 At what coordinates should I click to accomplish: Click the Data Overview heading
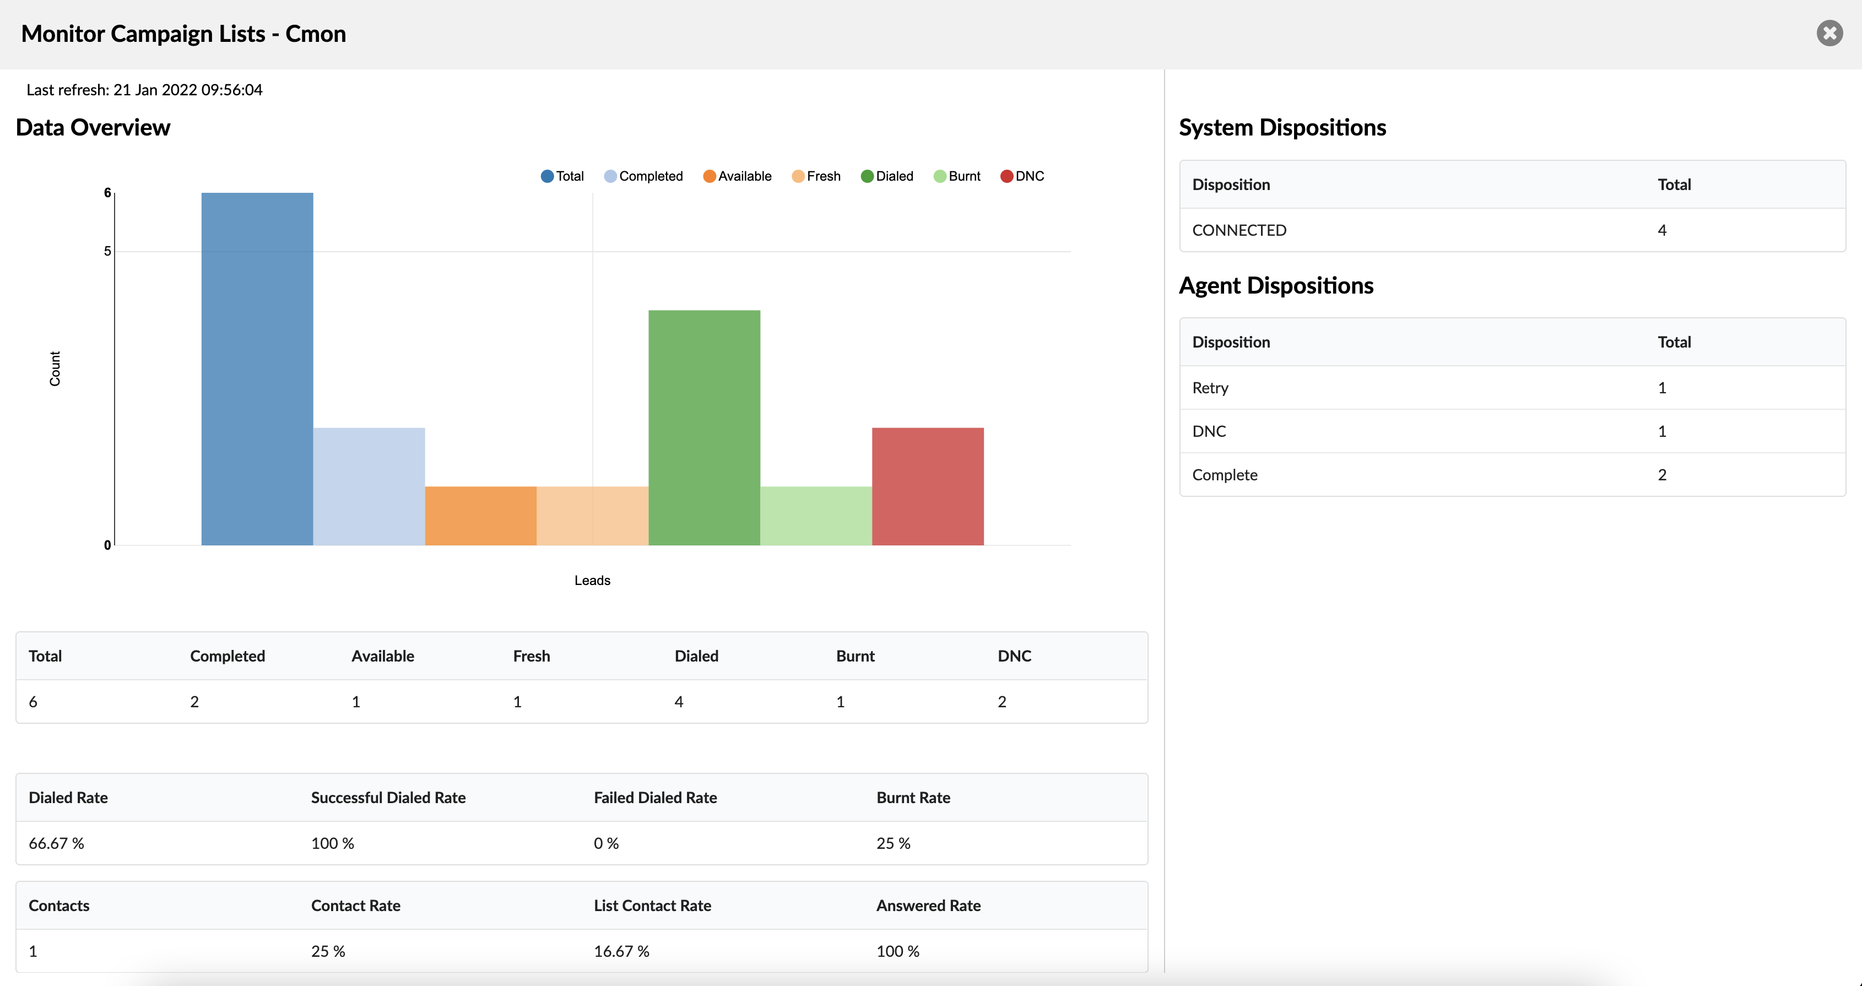[x=93, y=127]
